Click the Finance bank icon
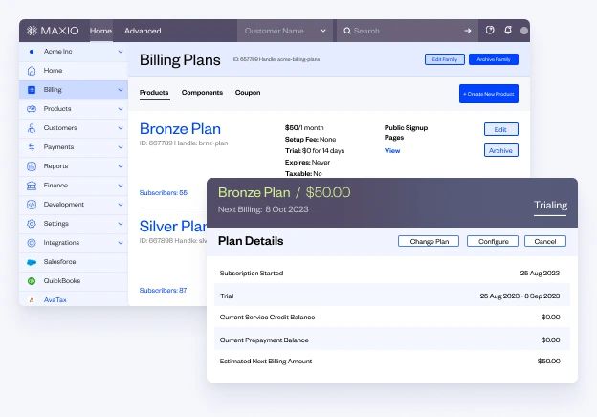Screen dimensions: 597x417 (32, 186)
